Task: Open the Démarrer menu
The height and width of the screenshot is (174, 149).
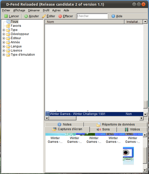Action: click(x=34, y=10)
